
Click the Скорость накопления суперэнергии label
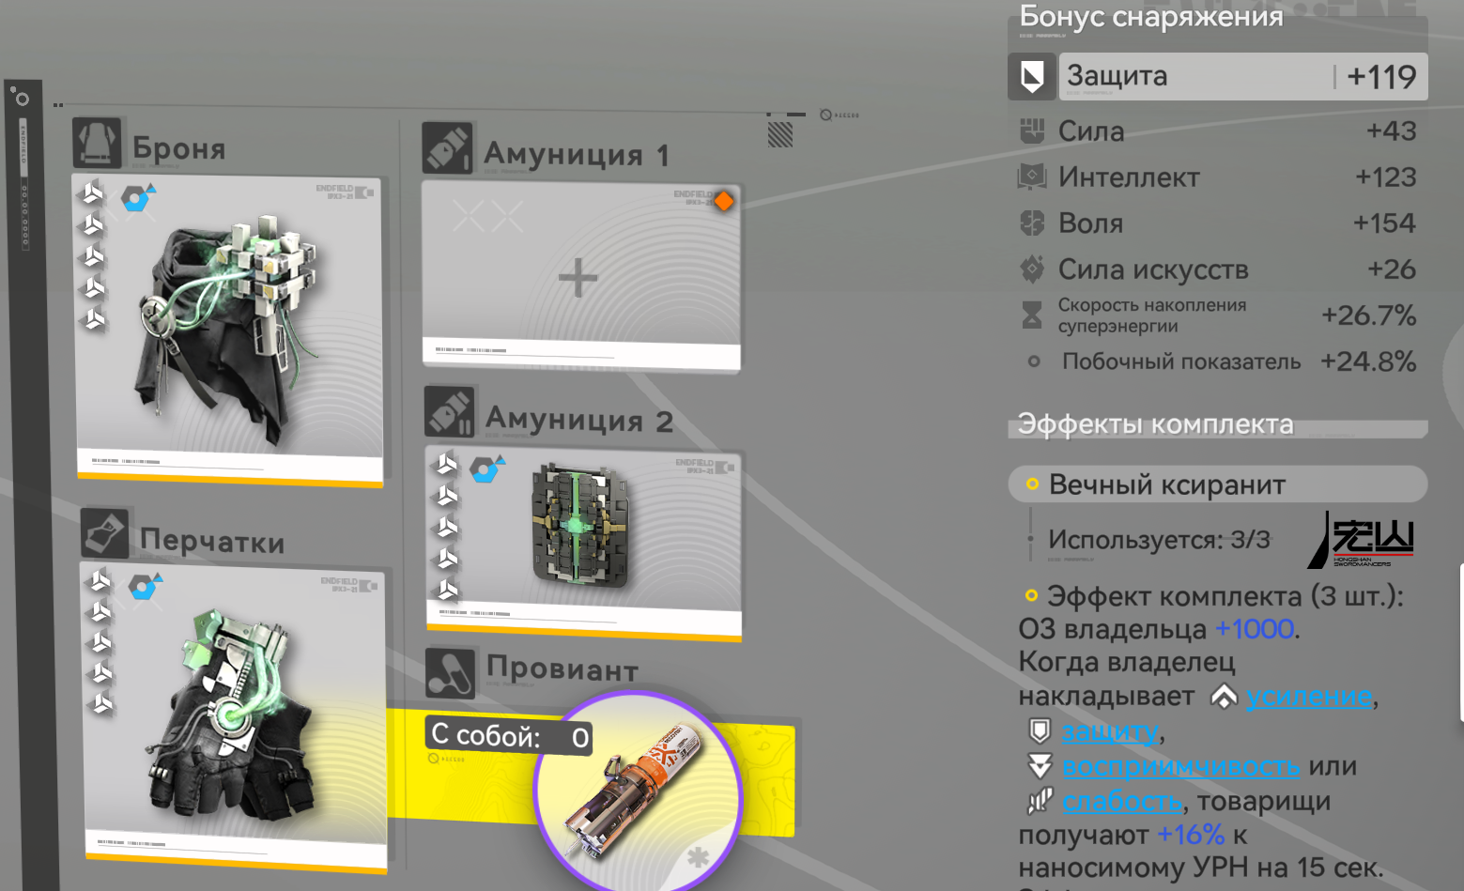pos(1152,315)
